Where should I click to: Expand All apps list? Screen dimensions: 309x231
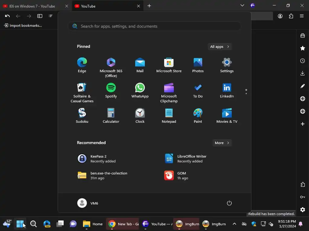coord(220,47)
